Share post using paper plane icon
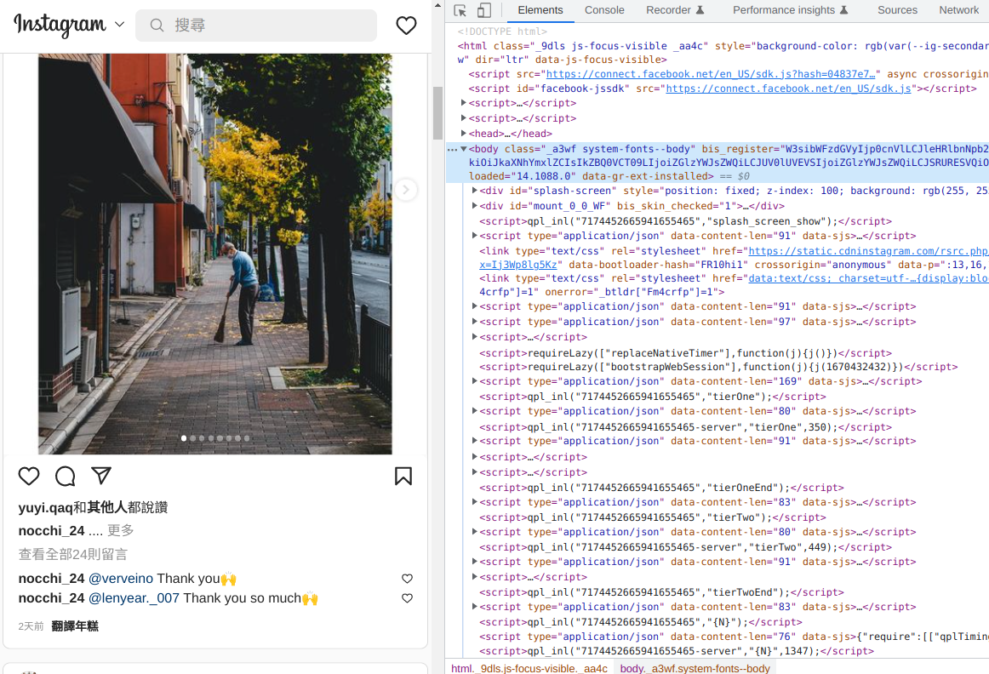Image resolution: width=989 pixels, height=674 pixels. pos(101,476)
